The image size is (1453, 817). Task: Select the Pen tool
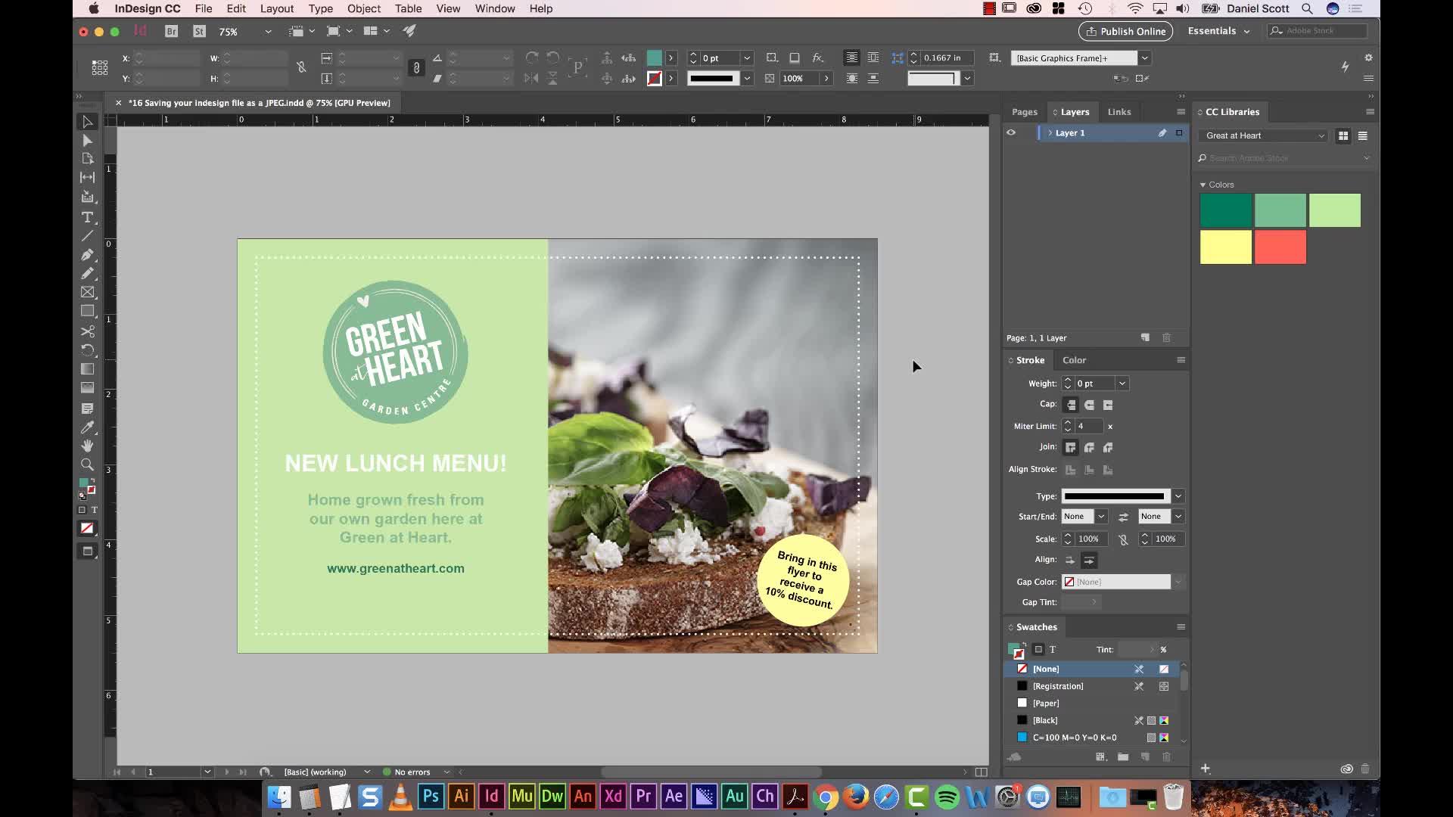coord(87,255)
